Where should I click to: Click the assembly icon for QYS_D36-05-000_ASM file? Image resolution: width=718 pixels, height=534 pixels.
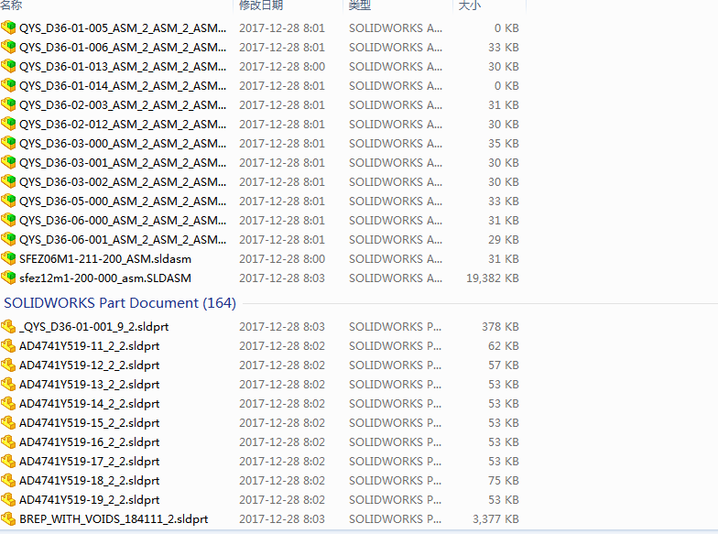(8, 202)
